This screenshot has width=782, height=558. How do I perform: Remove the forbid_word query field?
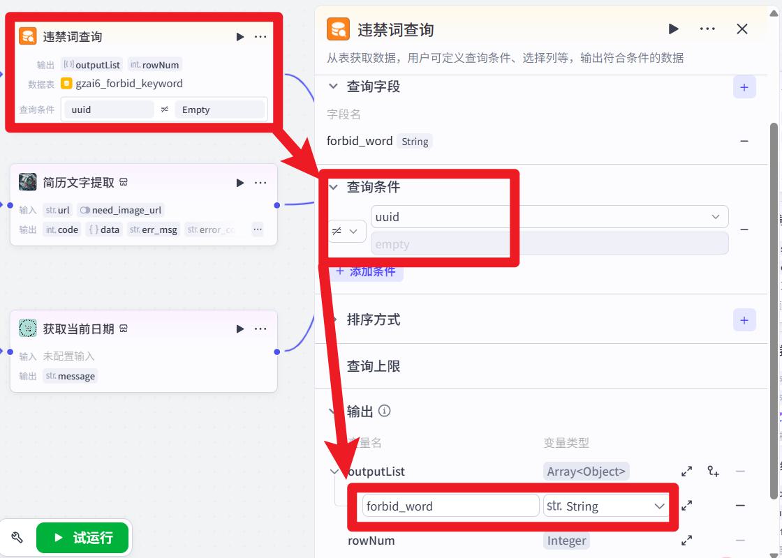744,141
